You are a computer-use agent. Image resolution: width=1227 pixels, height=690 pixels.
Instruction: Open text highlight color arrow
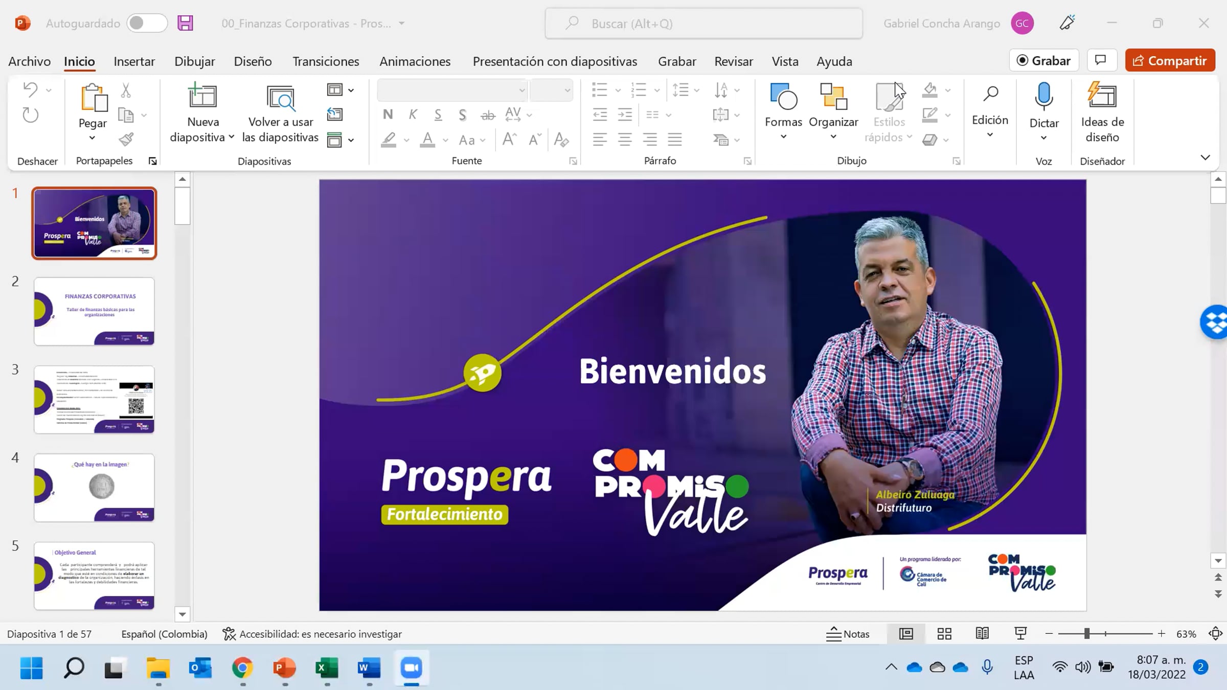pos(406,140)
